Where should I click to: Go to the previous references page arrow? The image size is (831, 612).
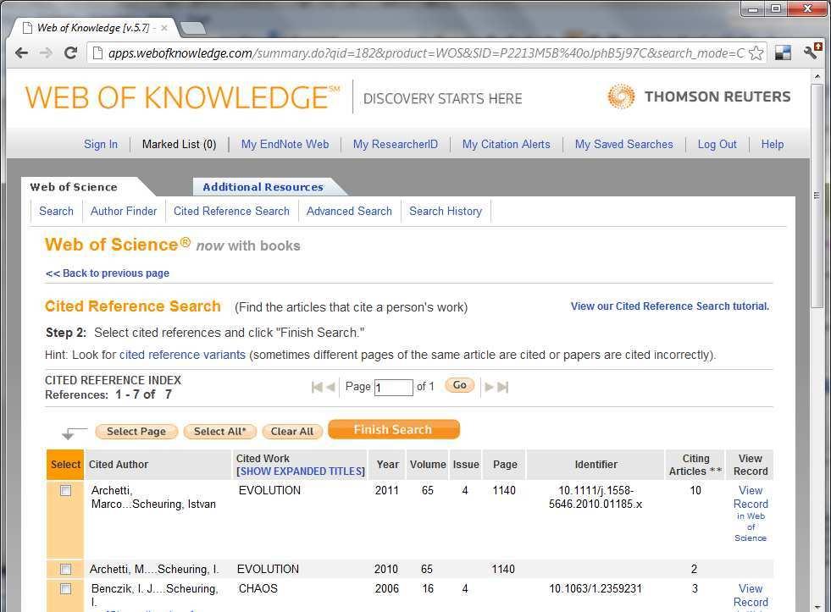click(330, 387)
